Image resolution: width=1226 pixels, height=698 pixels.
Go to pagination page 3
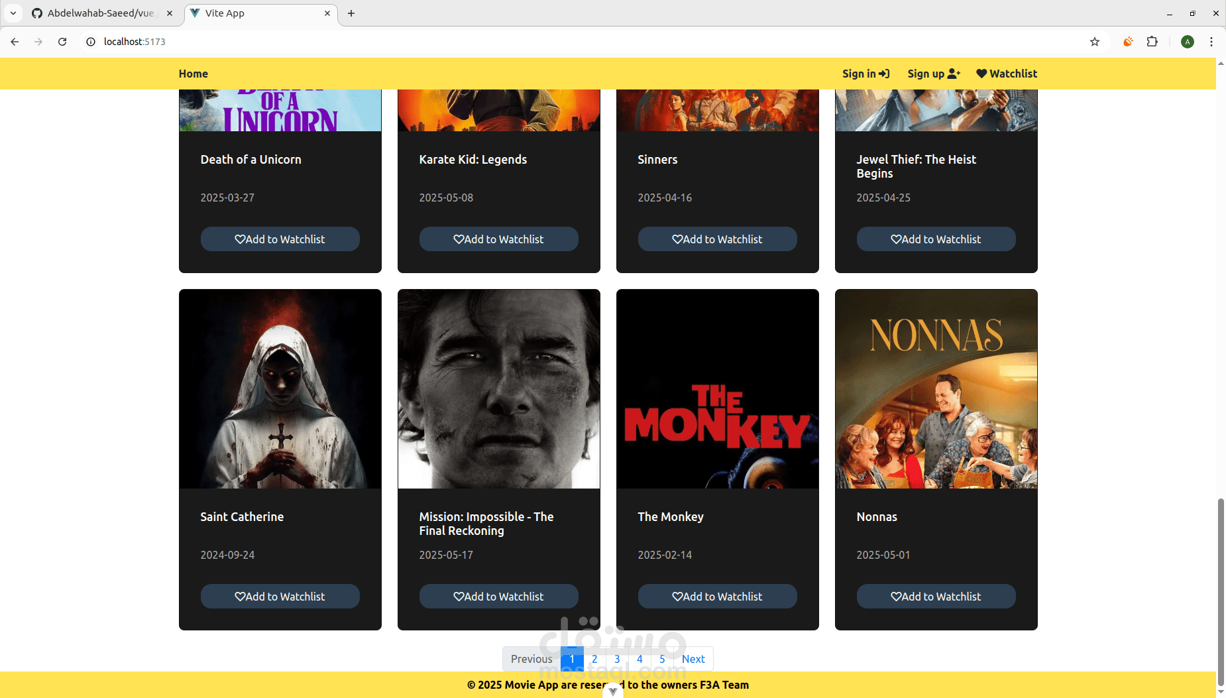click(x=617, y=659)
